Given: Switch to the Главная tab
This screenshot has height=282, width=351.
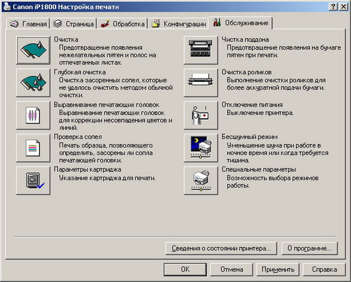Looking at the screenshot, I should coord(28,24).
